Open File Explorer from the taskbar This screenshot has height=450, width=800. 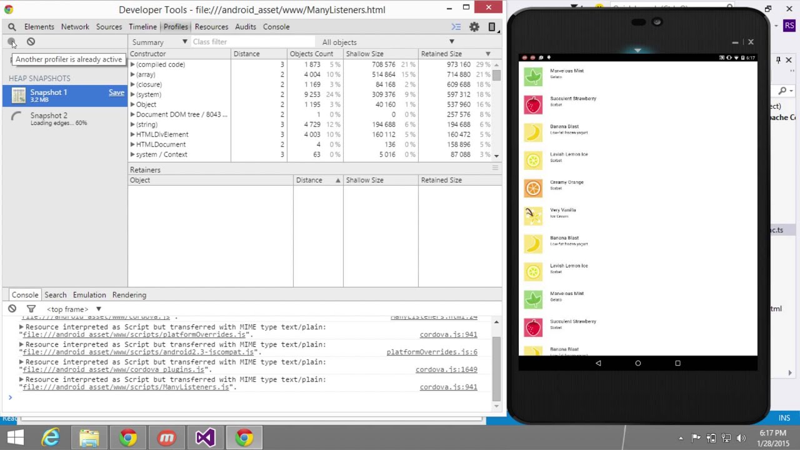tap(89, 437)
